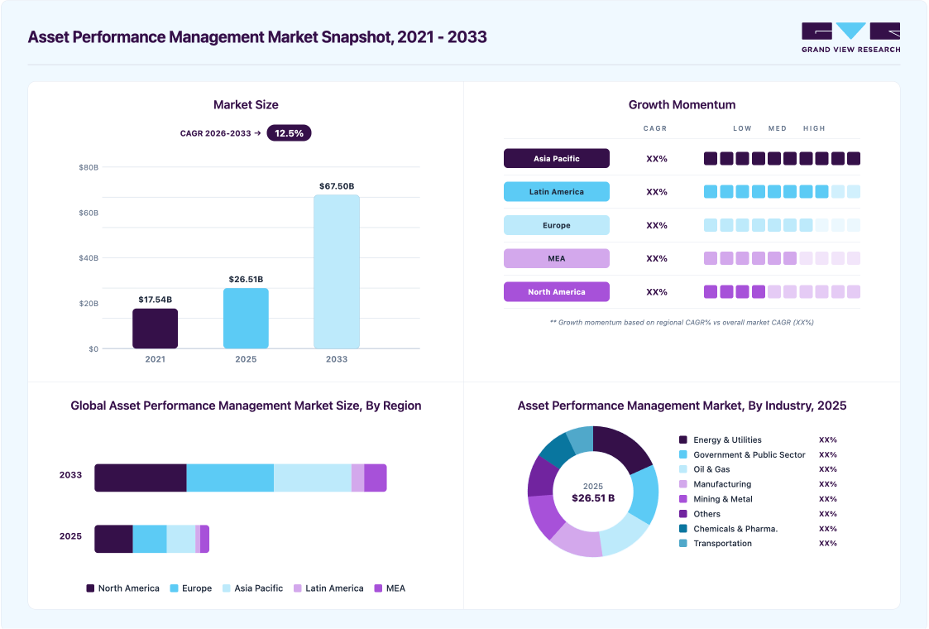
Task: Click the Mining & Metal legend swatch
Action: click(682, 499)
